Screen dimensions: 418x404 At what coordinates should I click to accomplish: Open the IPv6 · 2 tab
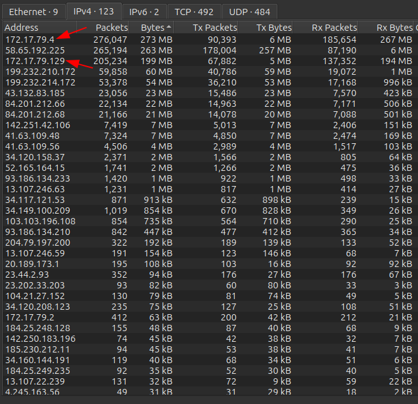pos(144,11)
